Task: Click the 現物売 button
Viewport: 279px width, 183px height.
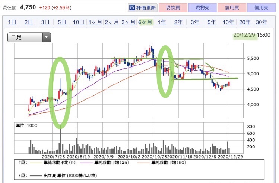Action: pos(203,8)
